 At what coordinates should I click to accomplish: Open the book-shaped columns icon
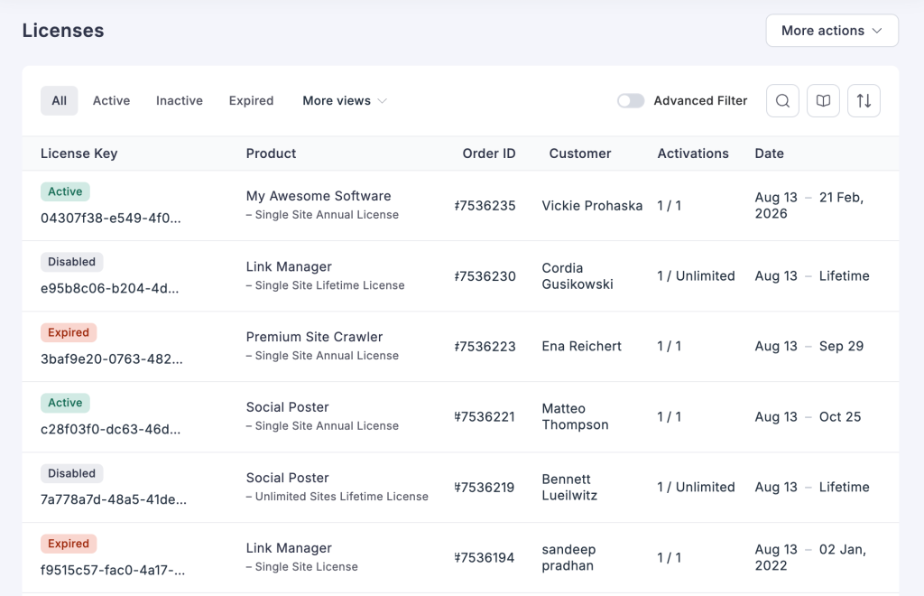(823, 101)
